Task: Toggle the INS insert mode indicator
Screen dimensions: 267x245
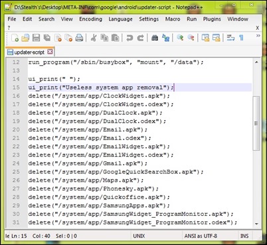Action: click(x=244, y=236)
